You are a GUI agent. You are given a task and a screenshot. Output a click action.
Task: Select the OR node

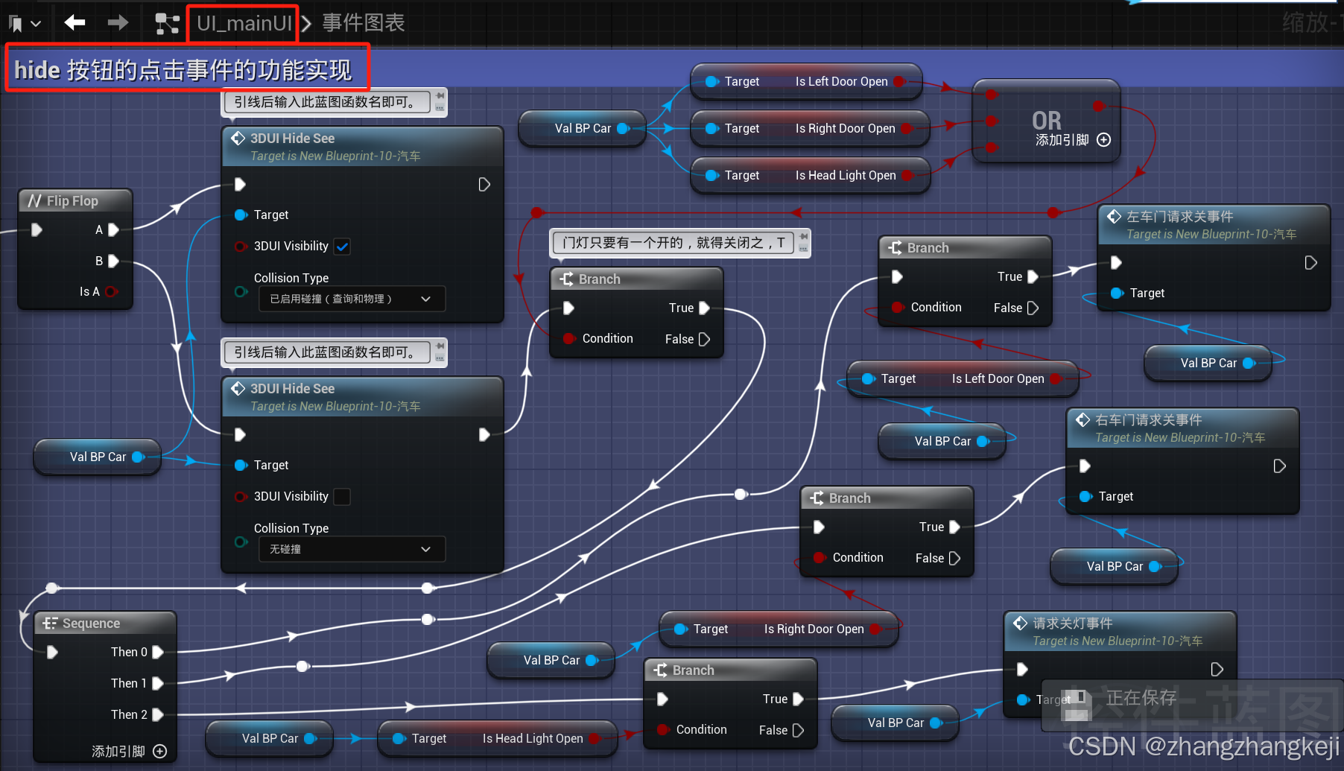[x=1047, y=121]
